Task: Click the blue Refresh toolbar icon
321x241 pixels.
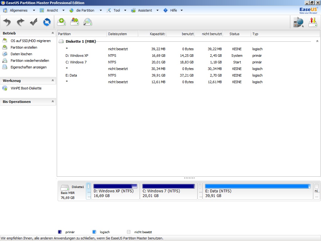Action: (47, 22)
